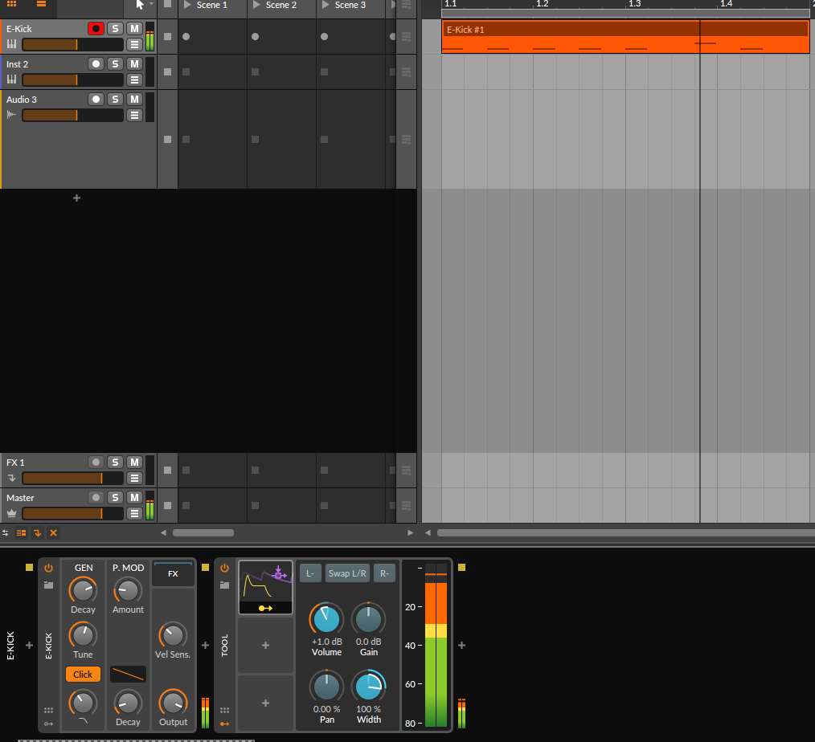This screenshot has width=815, height=742.
Task: Stop clips on the Audio 3 track
Action: [167, 139]
